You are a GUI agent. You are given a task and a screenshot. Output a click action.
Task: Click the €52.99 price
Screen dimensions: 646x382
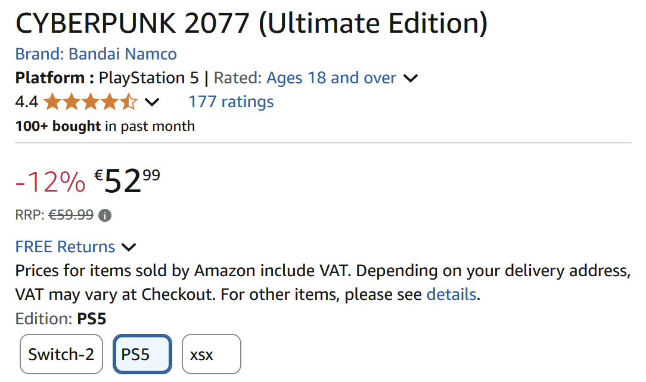coord(127,181)
